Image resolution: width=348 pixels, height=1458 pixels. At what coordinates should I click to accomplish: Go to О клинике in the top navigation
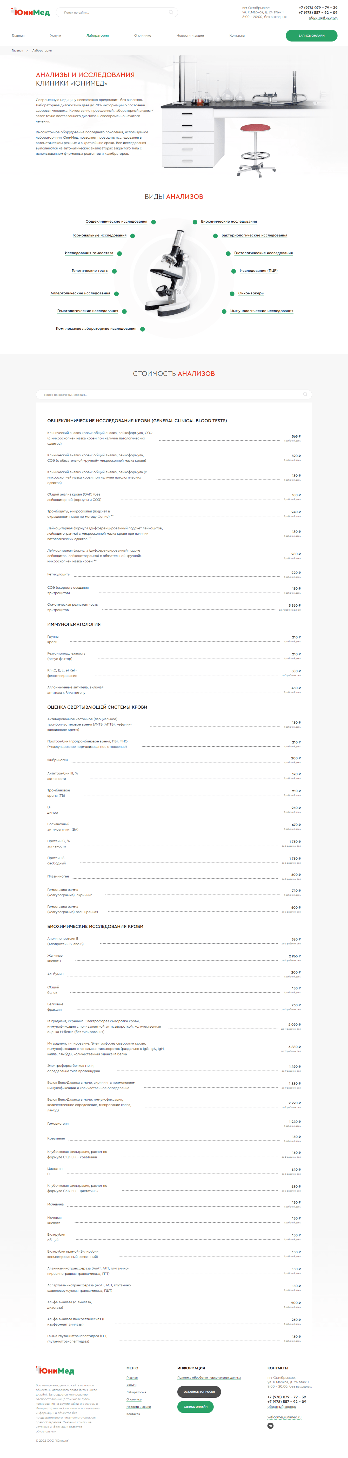(142, 36)
